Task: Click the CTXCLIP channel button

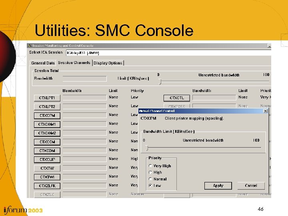Action: [x=47, y=160]
